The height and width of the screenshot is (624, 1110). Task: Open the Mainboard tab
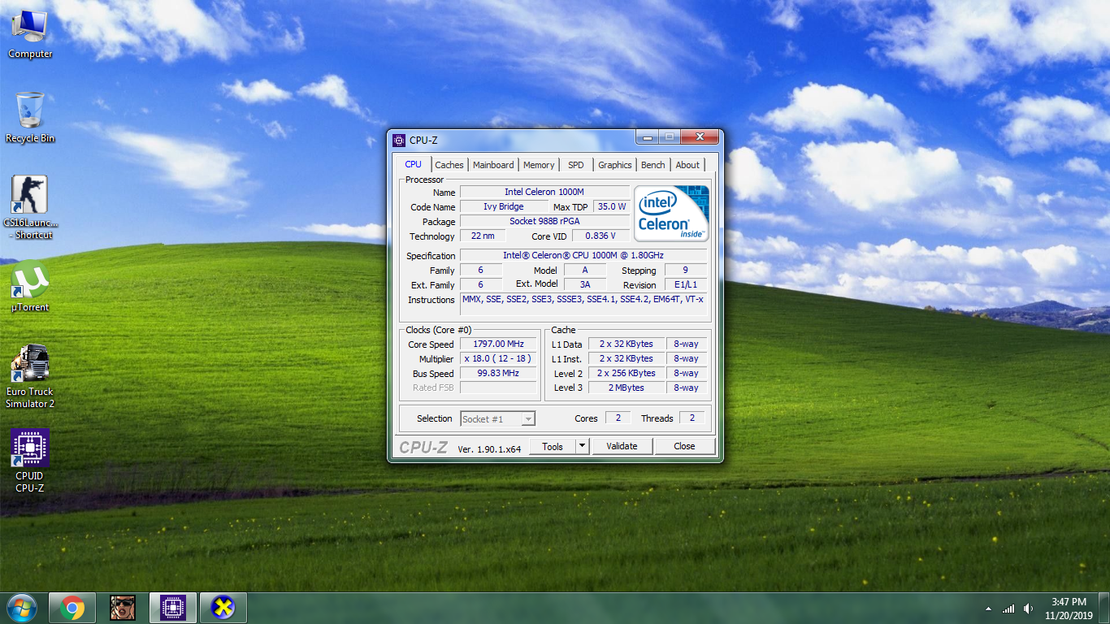point(493,165)
